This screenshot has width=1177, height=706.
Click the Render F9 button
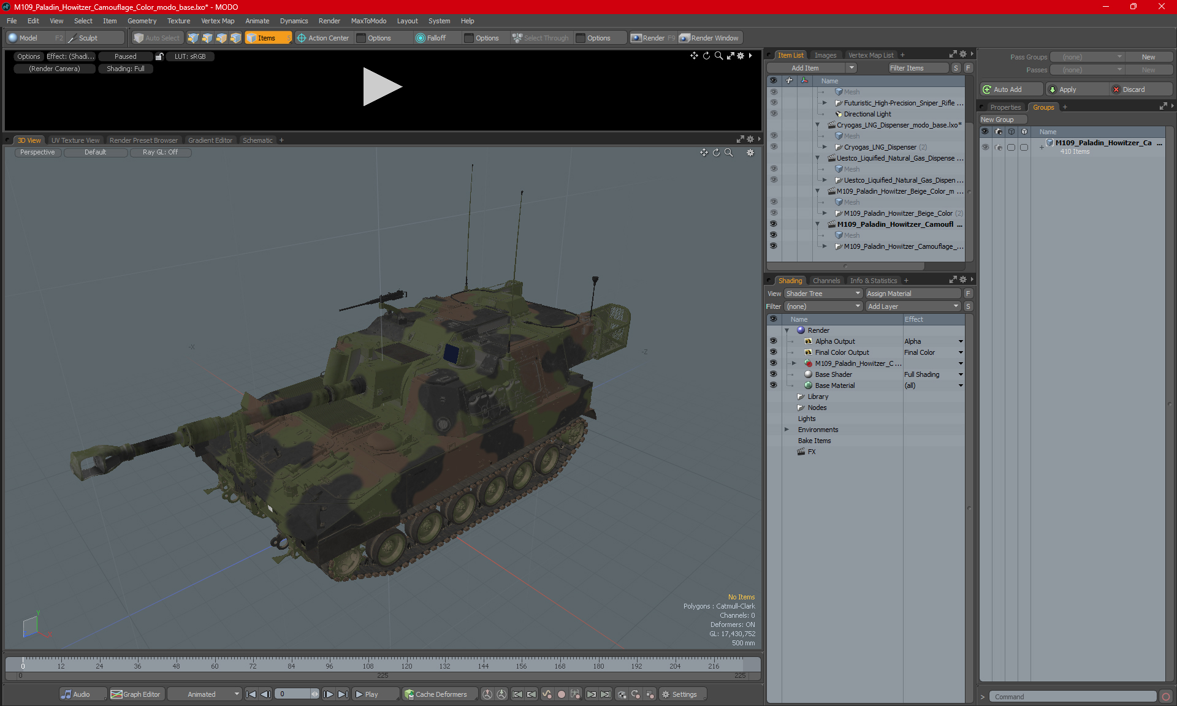click(653, 38)
